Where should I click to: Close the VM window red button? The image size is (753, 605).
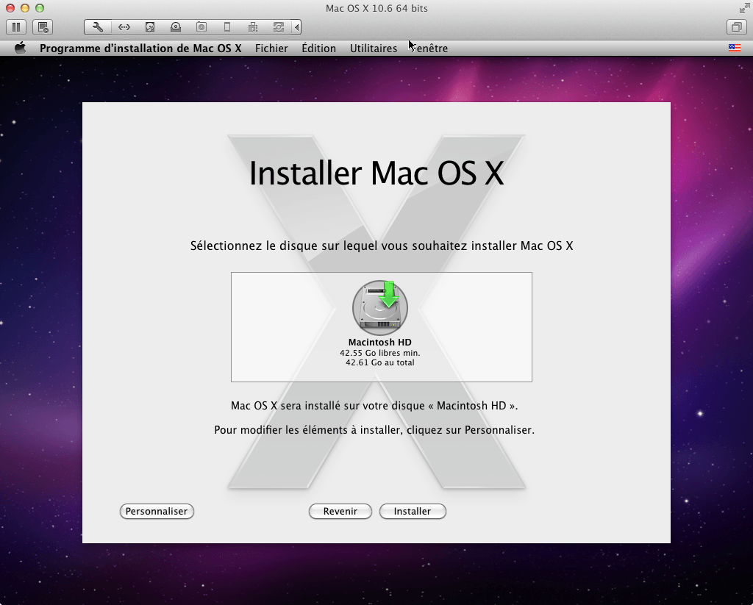click(10, 8)
